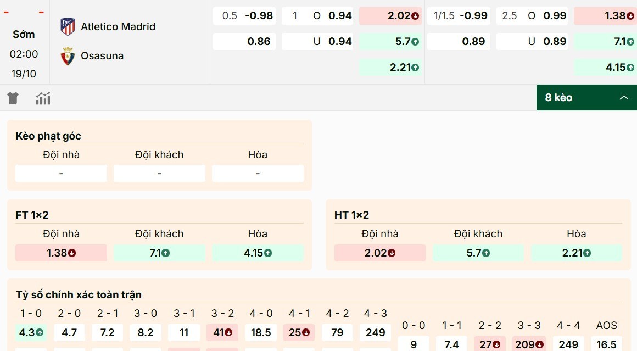637x351 pixels.
Task: Open the statistics chart icon
Action: (x=43, y=98)
